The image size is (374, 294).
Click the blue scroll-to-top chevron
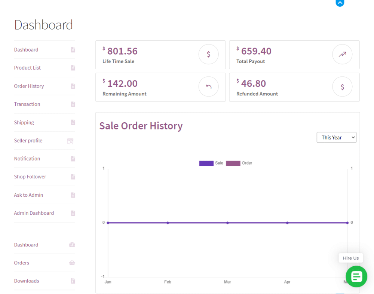tap(340, 3)
